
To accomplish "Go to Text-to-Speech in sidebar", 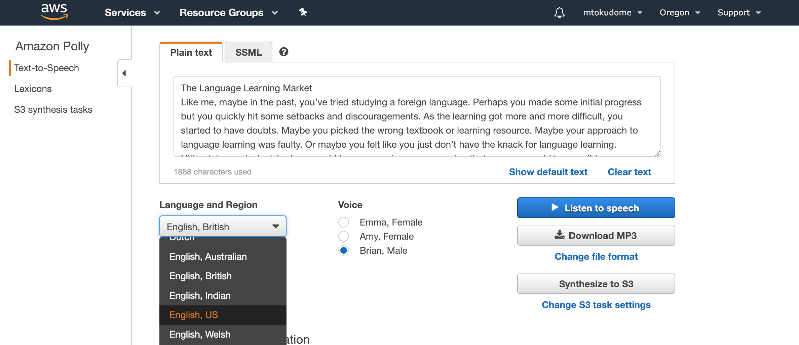I will tap(46, 68).
